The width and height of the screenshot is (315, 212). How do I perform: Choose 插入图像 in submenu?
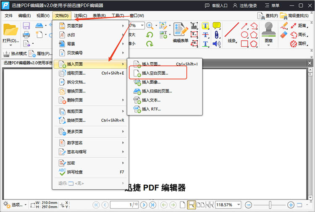click(165, 82)
